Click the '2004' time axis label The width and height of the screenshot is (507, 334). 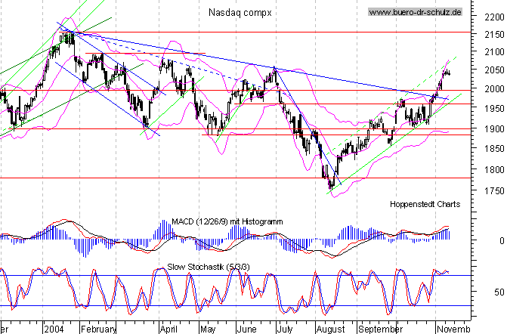54,329
